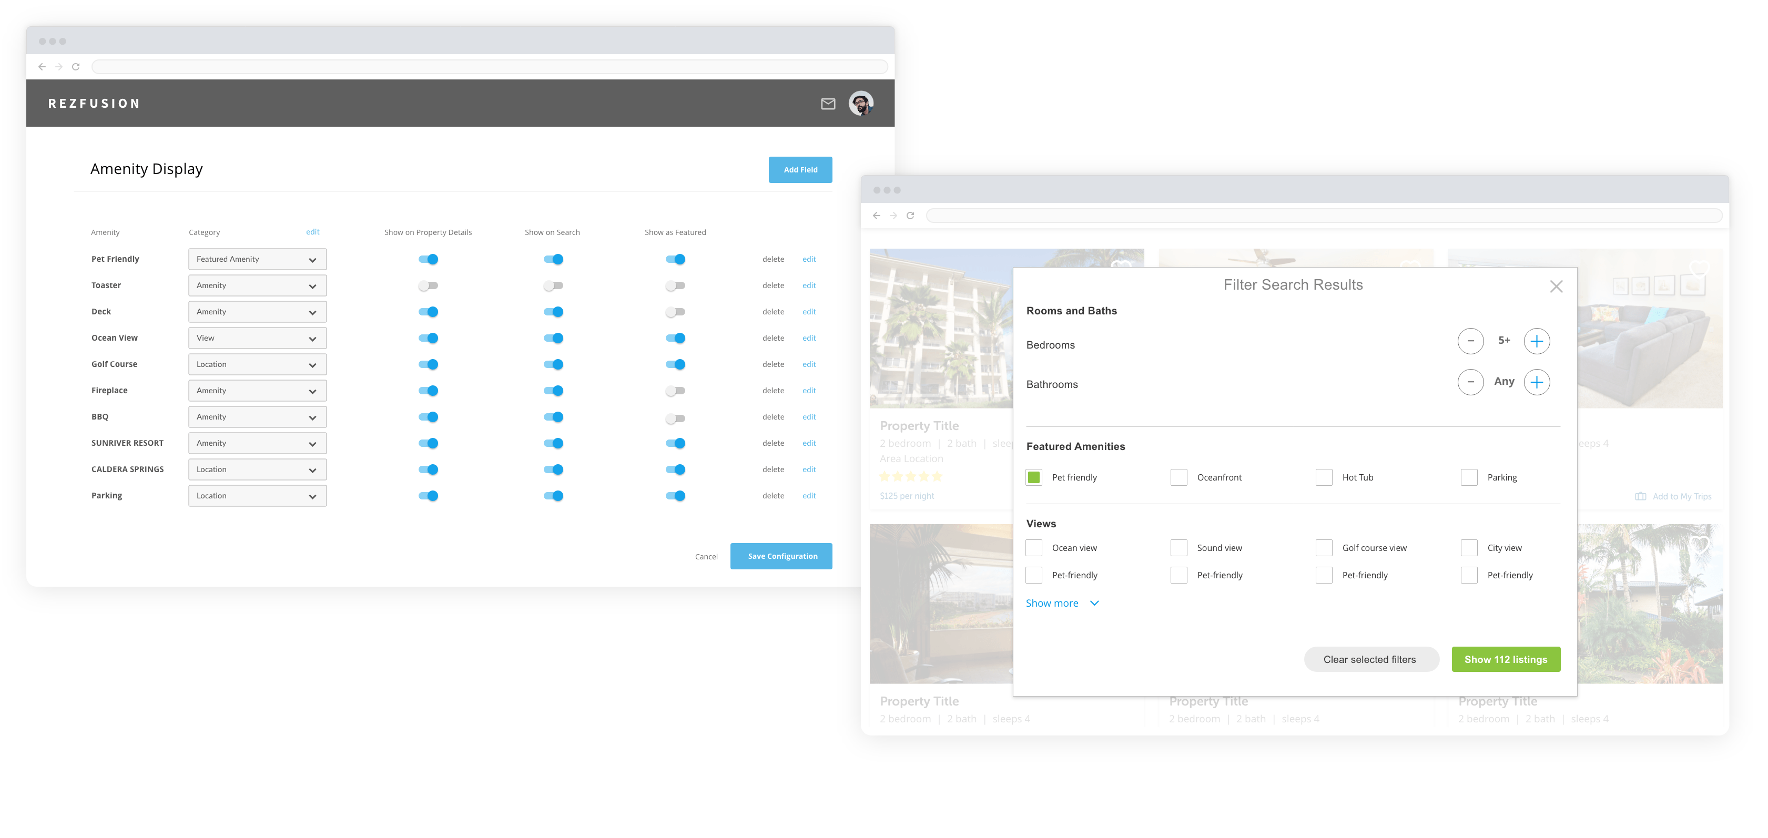
Task: Open the BBQ category dropdown
Action: (257, 417)
